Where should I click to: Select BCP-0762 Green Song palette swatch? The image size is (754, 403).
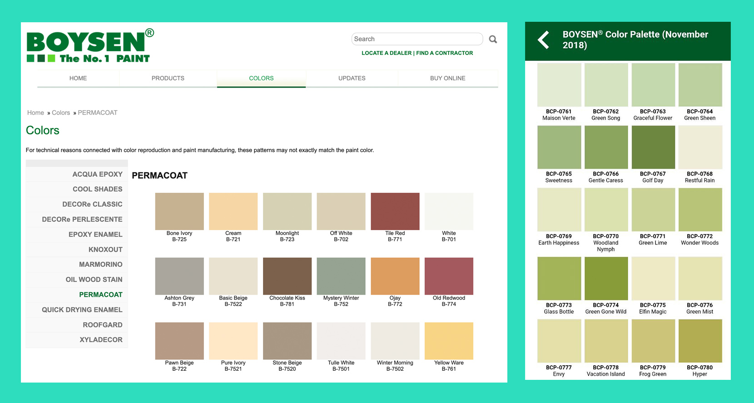(x=606, y=85)
